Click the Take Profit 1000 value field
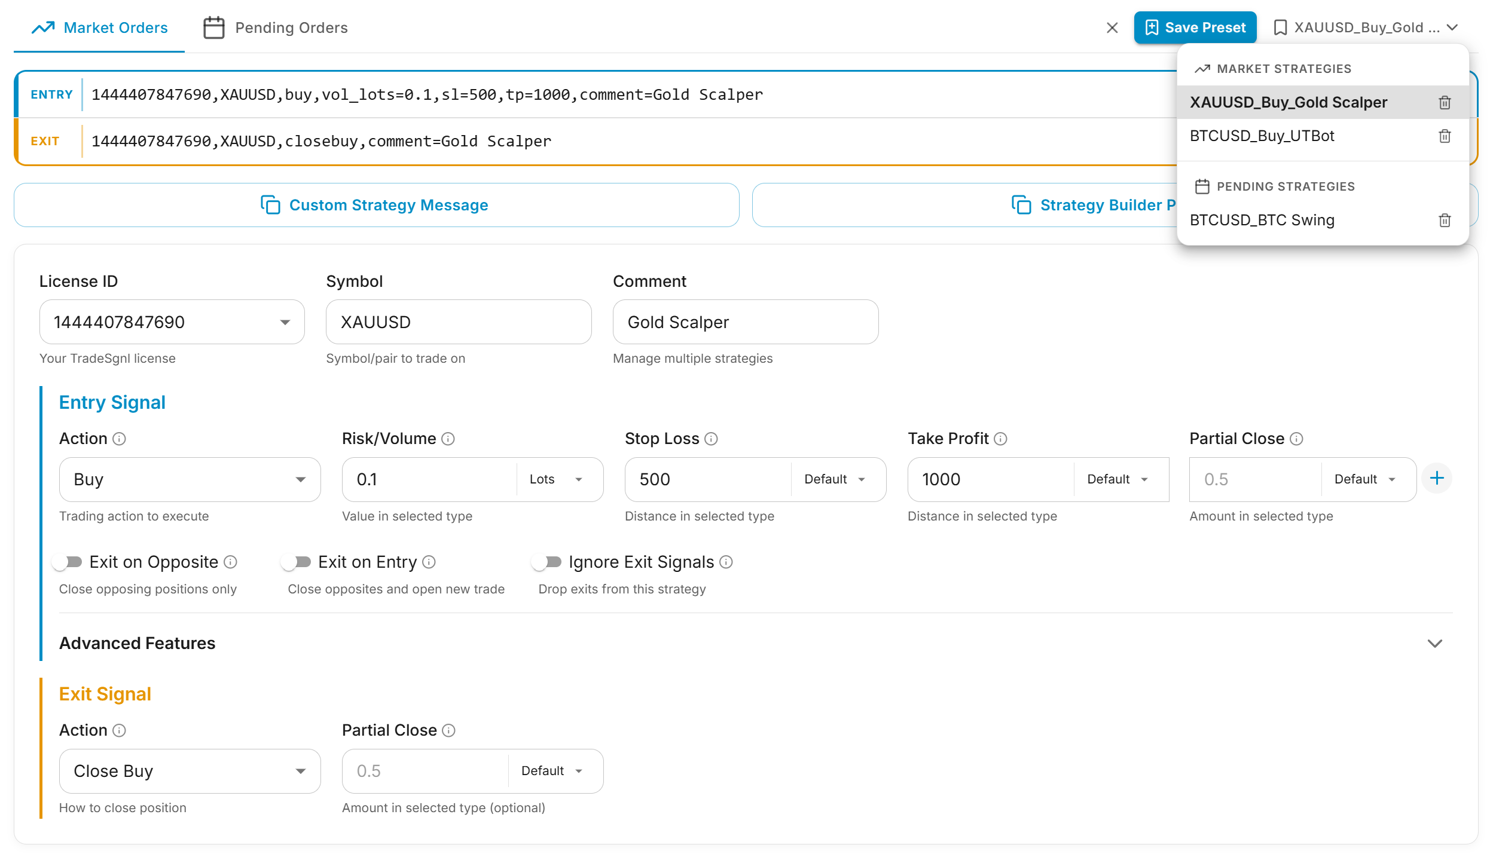 (991, 479)
